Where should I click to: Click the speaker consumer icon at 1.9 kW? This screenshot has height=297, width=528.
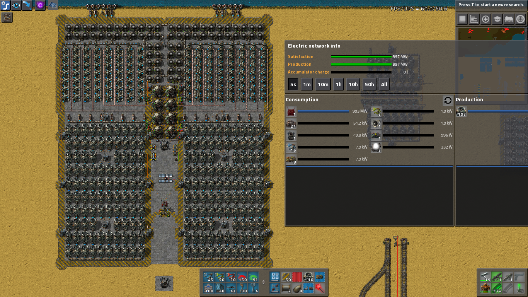[376, 123]
